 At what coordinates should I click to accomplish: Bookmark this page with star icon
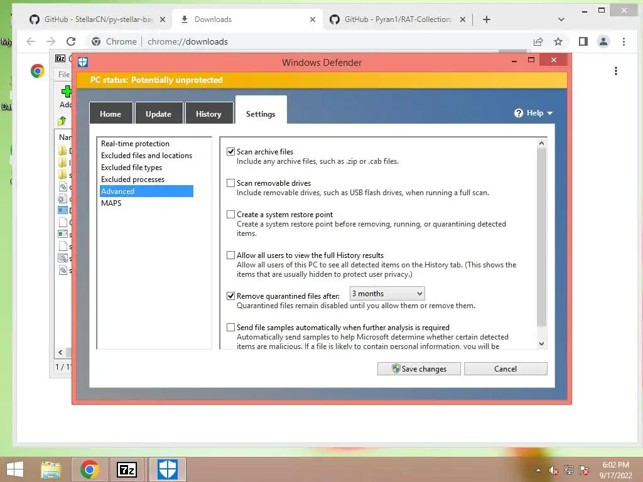[x=558, y=41]
